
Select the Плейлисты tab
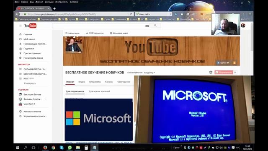[x=95, y=82]
